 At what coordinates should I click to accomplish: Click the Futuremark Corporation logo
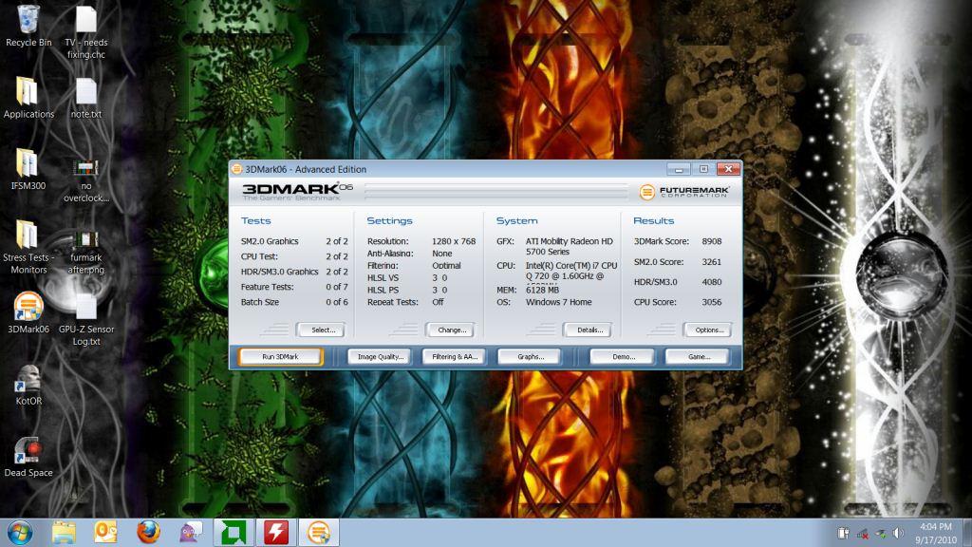[x=683, y=192]
